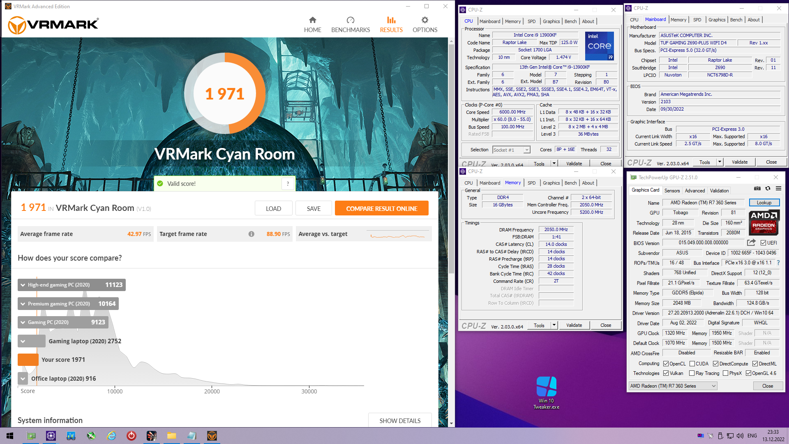Open BENCHMARKS gauge icon in VRMark
Image resolution: width=789 pixels, height=444 pixels.
[x=351, y=20]
